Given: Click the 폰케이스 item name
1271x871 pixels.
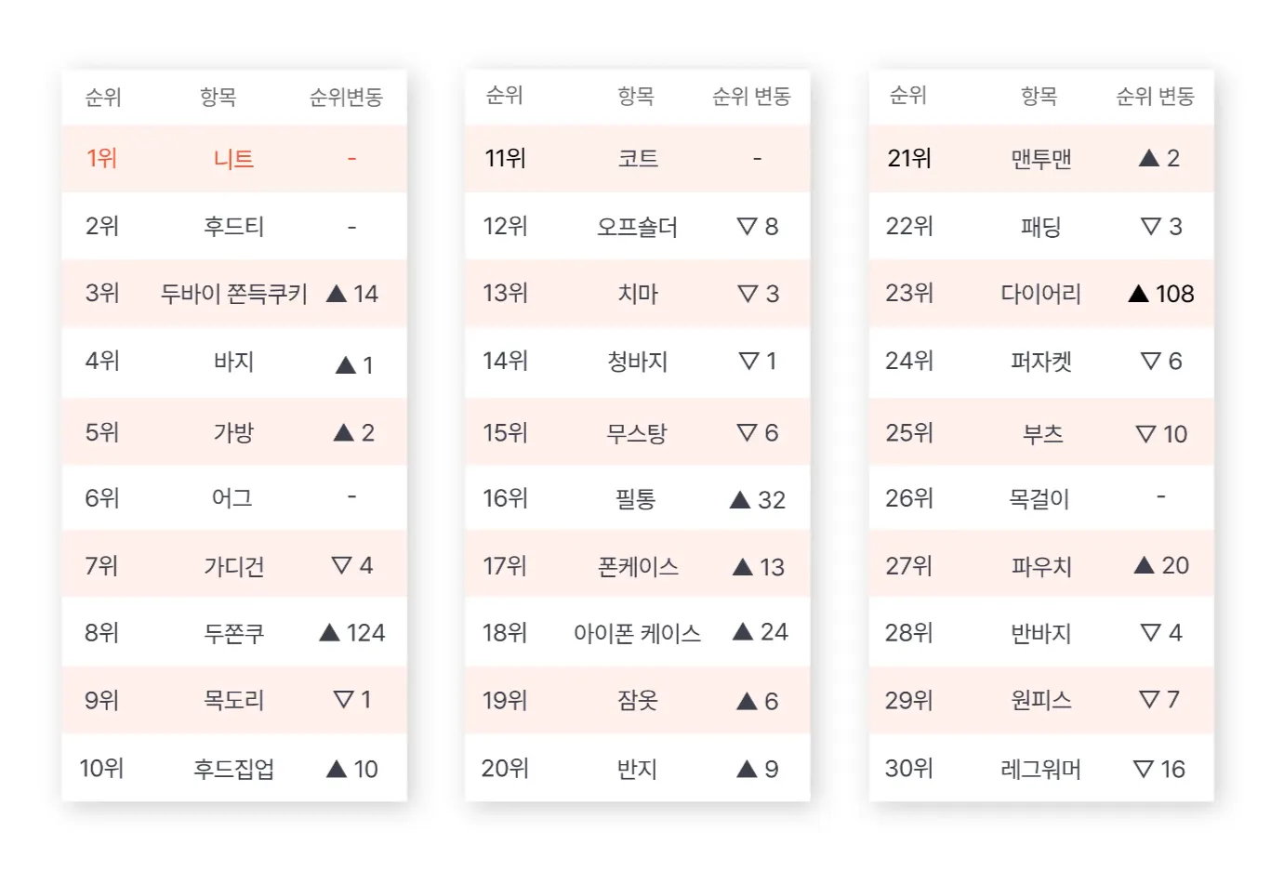Looking at the screenshot, I should click(x=638, y=567).
